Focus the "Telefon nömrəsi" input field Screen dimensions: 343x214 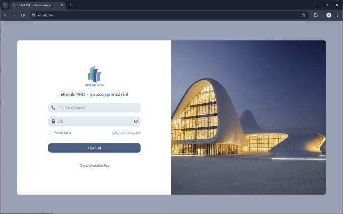(97, 108)
